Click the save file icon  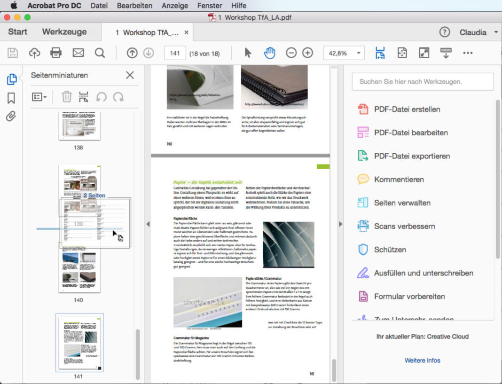coord(13,53)
